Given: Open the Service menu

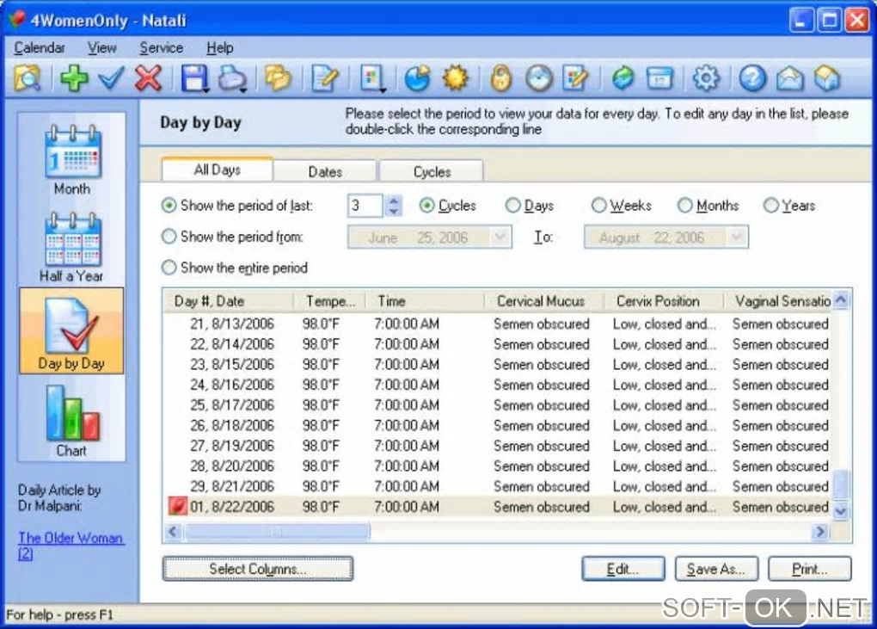Looking at the screenshot, I should pyautogui.click(x=161, y=48).
